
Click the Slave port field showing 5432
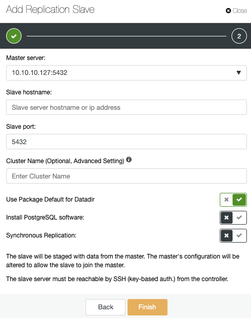pyautogui.click(x=127, y=142)
